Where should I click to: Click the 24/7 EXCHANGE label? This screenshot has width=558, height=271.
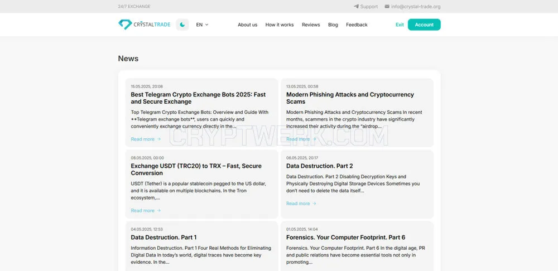[134, 6]
